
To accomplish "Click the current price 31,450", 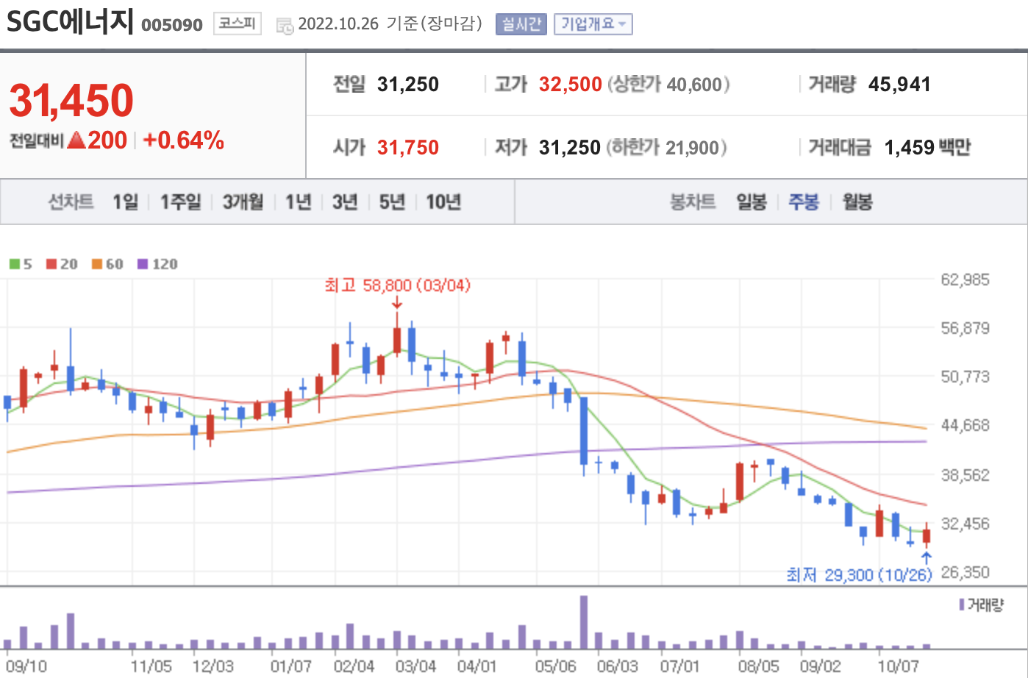I will (x=71, y=101).
